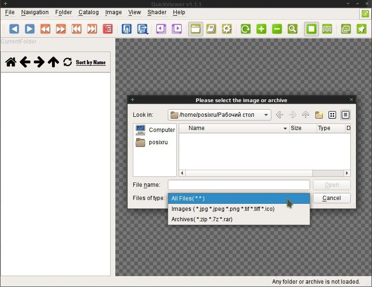Select All Files (*.*) filter option
The image size is (372, 287).
click(x=239, y=199)
